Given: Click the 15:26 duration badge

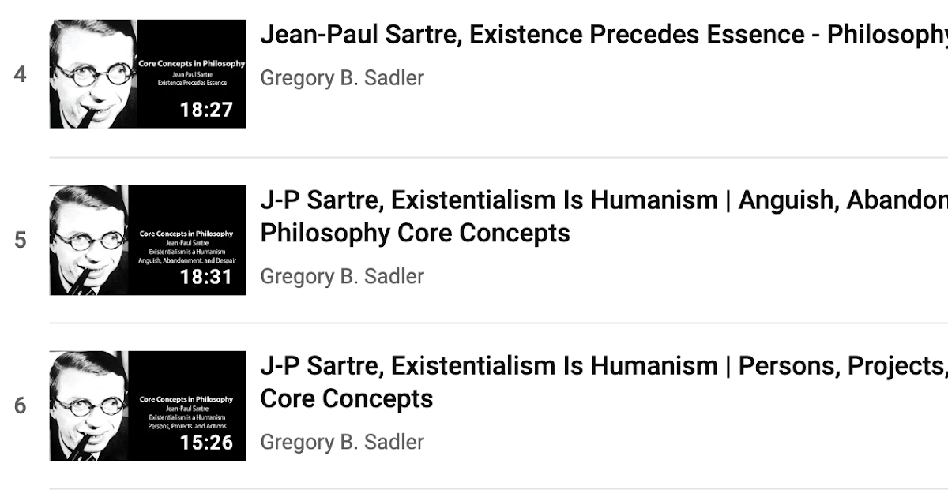Looking at the screenshot, I should [x=207, y=442].
